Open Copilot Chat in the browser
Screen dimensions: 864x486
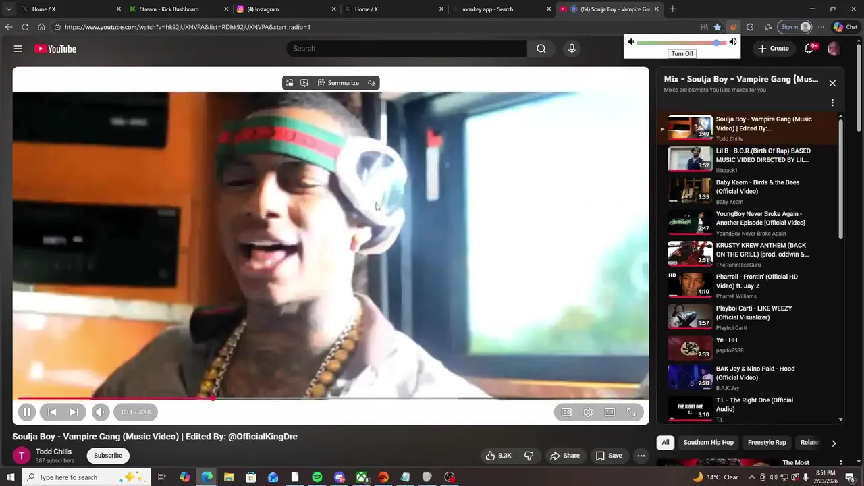[845, 27]
